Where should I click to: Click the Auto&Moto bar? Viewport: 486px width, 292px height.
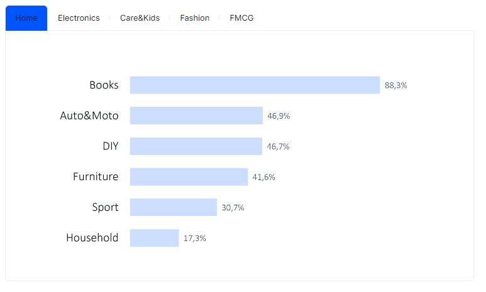(196, 116)
